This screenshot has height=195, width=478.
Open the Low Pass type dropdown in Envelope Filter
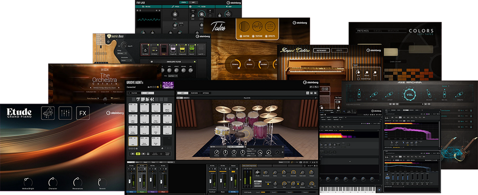pyautogui.click(x=173, y=76)
